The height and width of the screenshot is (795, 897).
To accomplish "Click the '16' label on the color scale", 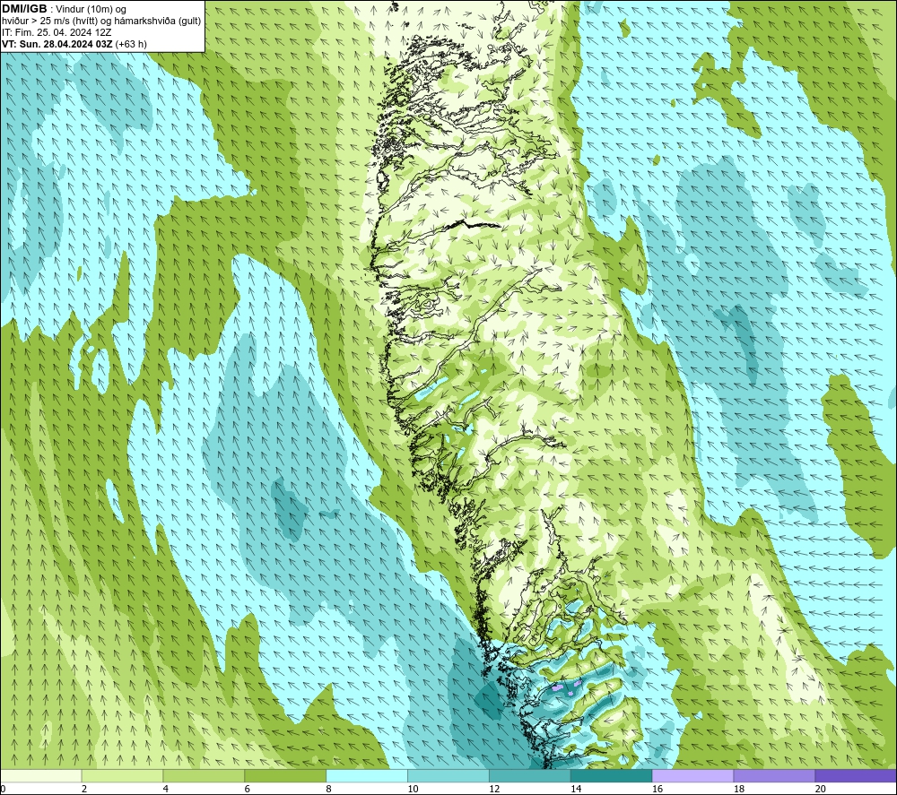I will point(658,789).
